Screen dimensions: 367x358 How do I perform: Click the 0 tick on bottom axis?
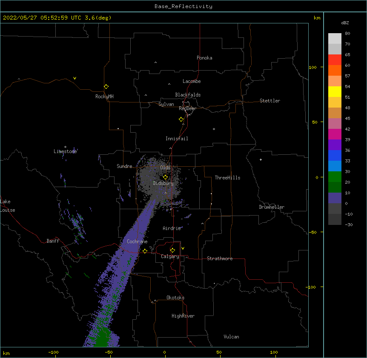164,352
